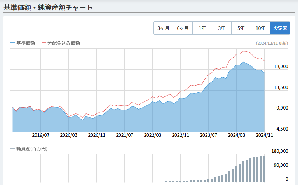Screen dimensions: 298x185
Task: Toggle the 基準価額 legend entry
Action: 23,43
